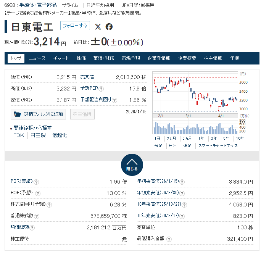The width and height of the screenshot is (261, 253).
Task: Click the 予想PER label link
Action: (89, 88)
